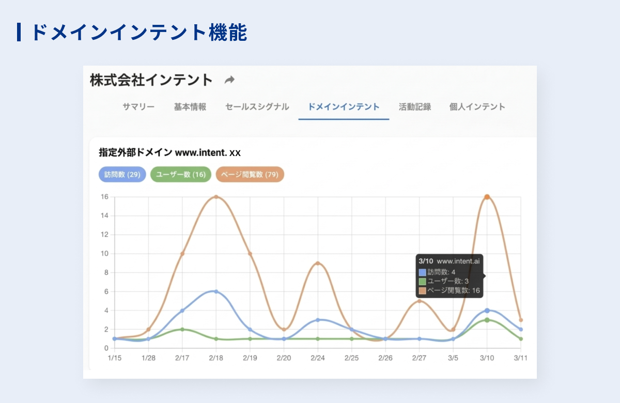Click the share arrow icon beside company name
This screenshot has height=403, width=620.
coord(229,80)
